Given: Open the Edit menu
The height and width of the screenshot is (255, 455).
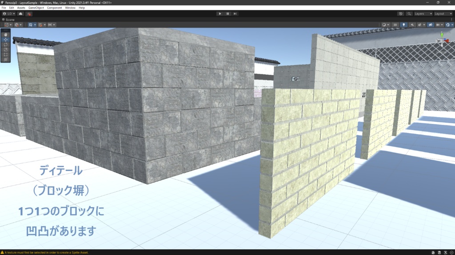Looking at the screenshot, I should pyautogui.click(x=11, y=8).
